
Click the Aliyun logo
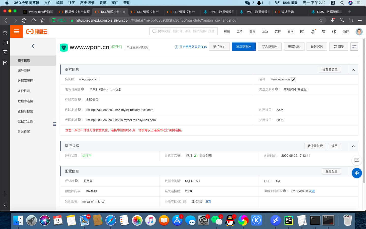pyautogui.click(x=37, y=32)
